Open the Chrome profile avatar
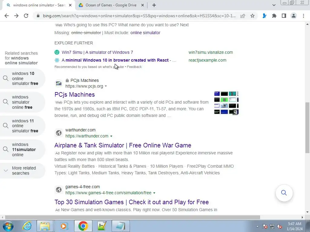Image resolution: width=310 pixels, height=232 pixels. [294, 16]
